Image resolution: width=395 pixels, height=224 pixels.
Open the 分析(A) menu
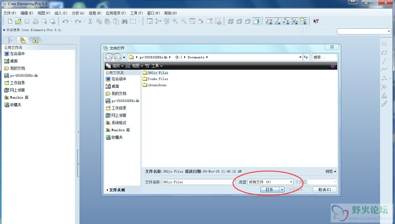(78, 13)
